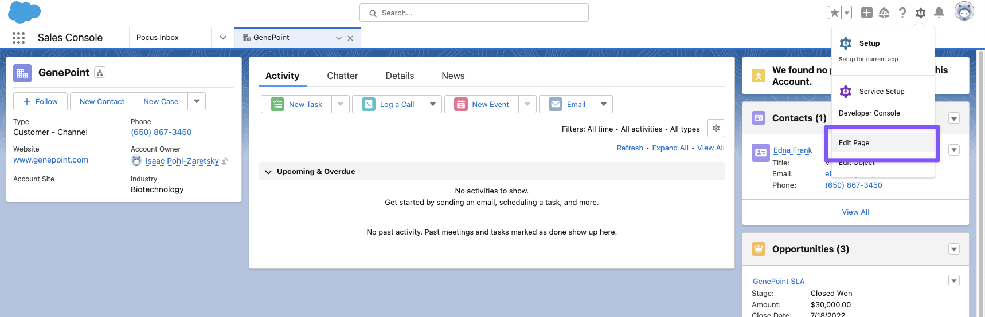Image resolution: width=985 pixels, height=317 pixels.
Task: Show more account actions dropdown
Action: (x=197, y=101)
